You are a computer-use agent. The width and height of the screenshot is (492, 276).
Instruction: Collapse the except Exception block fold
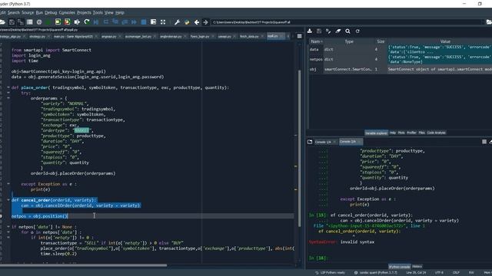pos(8,184)
